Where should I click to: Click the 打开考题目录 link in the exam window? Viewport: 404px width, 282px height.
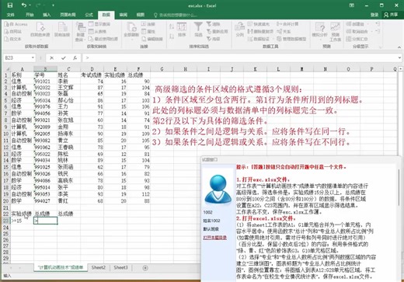pyautogui.click(x=214, y=237)
